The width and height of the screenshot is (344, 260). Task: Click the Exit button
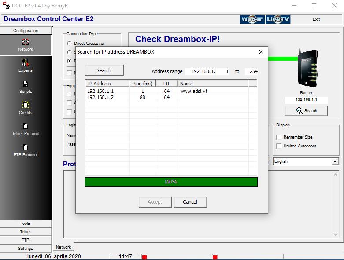[x=316, y=19]
